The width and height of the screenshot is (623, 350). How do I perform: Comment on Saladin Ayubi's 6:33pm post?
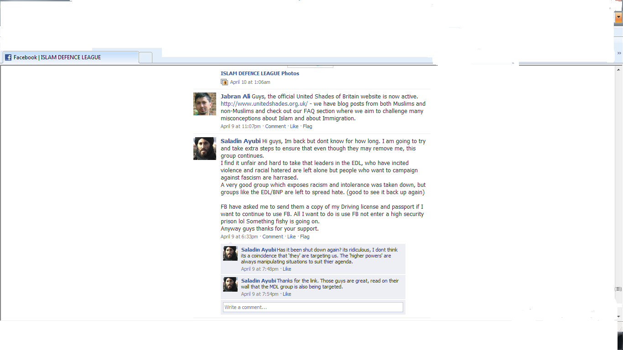[273, 237]
